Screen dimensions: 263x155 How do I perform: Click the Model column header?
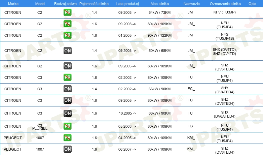pyautogui.click(x=40, y=4)
